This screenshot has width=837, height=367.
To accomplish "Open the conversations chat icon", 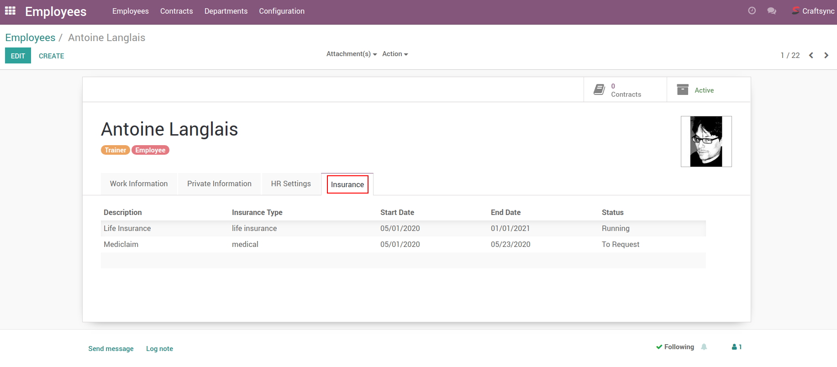I will 772,11.
